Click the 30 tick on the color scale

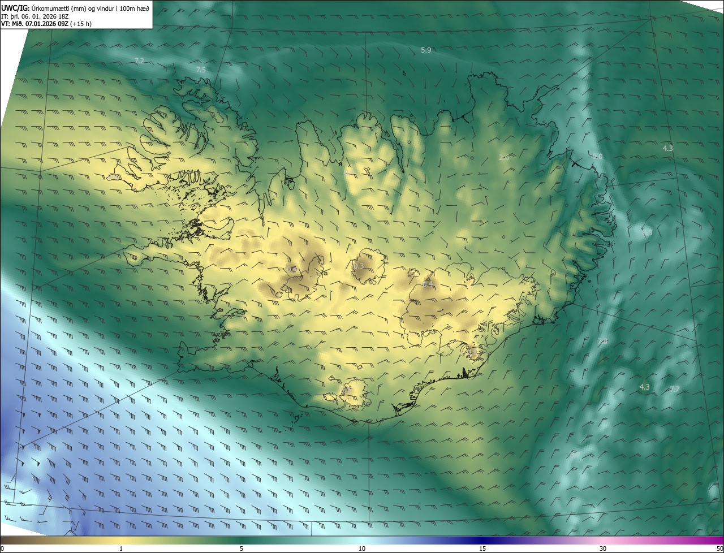point(603,548)
